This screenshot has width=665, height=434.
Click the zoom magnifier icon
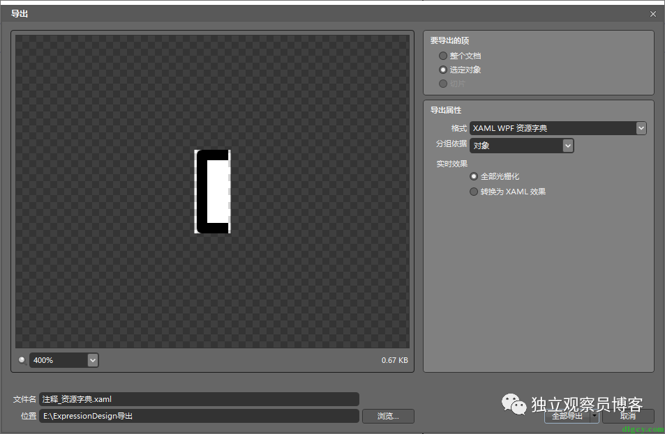[22, 360]
